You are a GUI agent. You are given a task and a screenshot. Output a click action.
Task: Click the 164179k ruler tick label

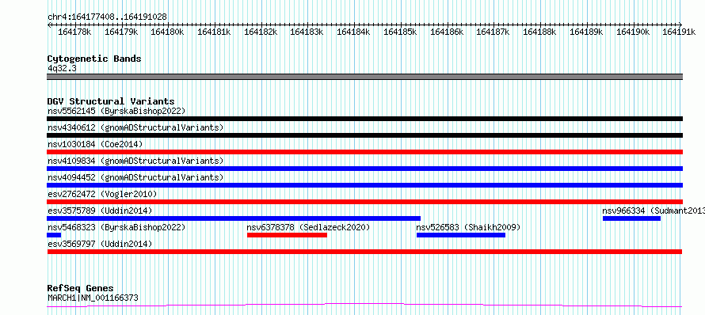click(121, 32)
